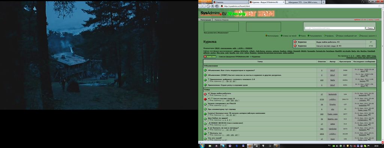Image resolution: width=384 pixels, height=148 pixels.
Task: Open topic А не бахнуть ли нам в пятницу?
Action: (223, 128)
